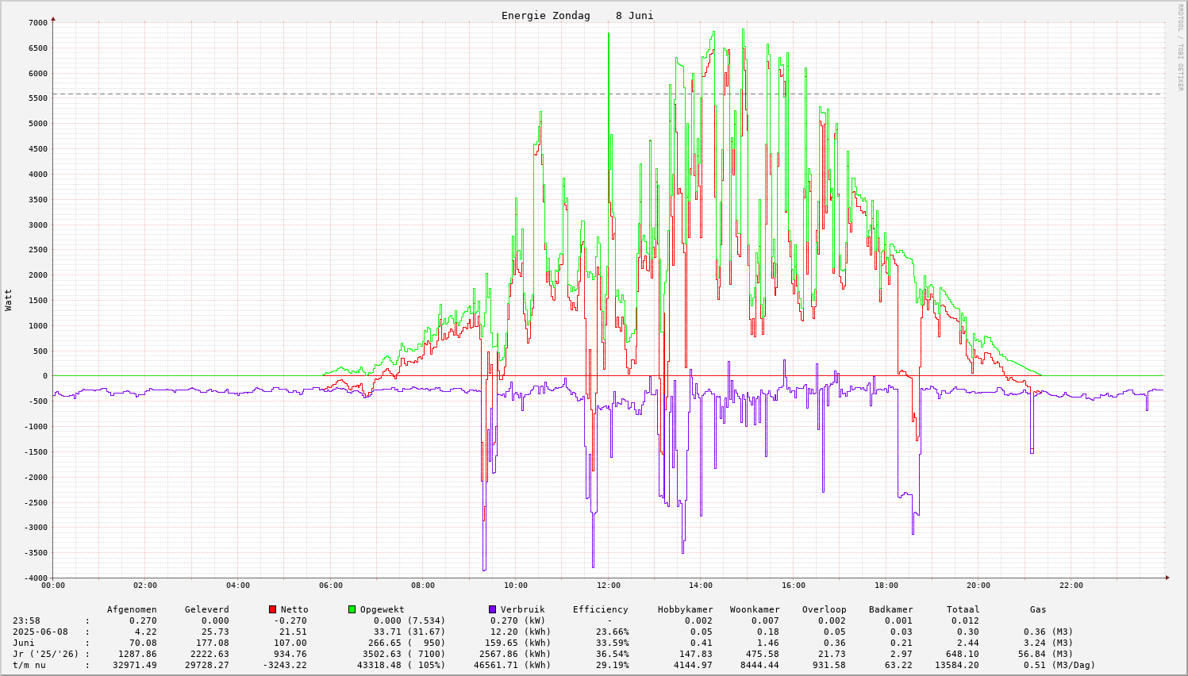Click the red Netto legend swatch

(272, 609)
